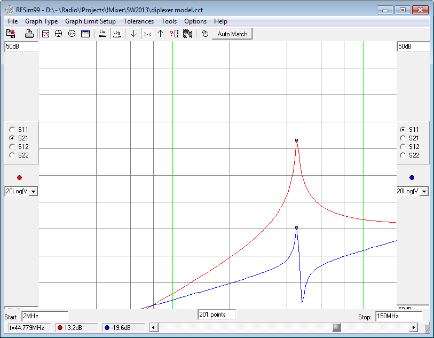Select the Smith chart display icon

click(58, 34)
